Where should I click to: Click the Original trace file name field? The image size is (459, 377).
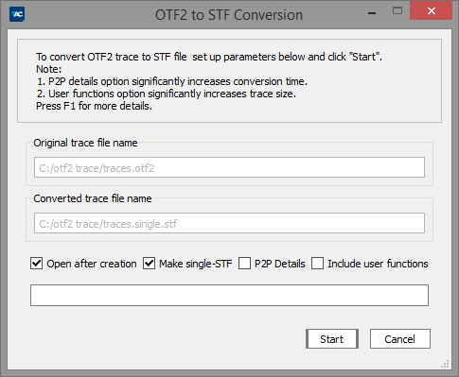(x=229, y=167)
